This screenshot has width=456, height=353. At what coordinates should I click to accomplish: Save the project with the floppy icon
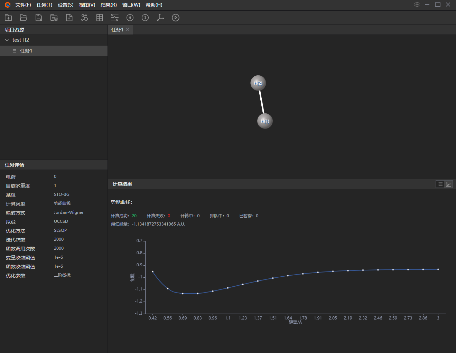39,18
